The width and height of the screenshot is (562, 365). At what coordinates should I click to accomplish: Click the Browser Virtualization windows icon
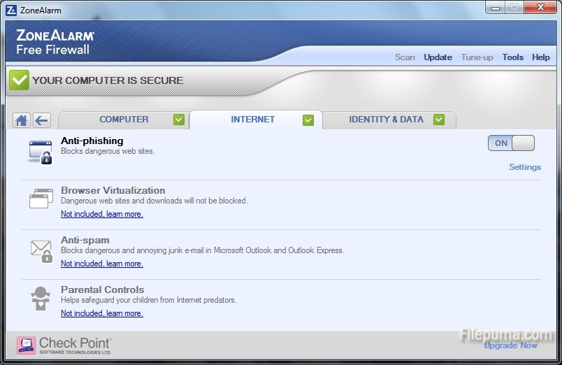point(41,199)
